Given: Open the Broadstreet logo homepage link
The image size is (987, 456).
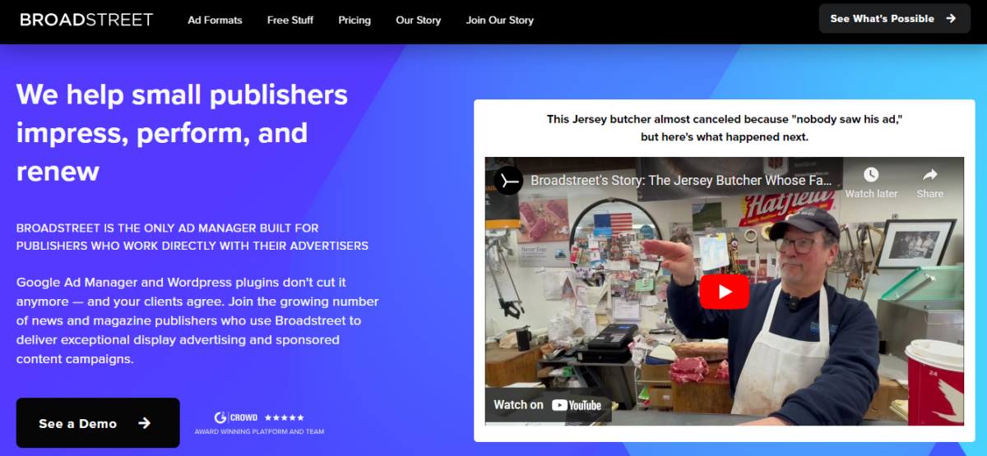Looking at the screenshot, I should 86,20.
